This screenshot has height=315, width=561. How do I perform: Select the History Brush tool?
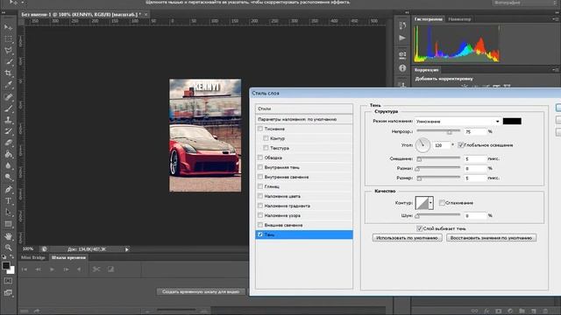tap(8, 131)
